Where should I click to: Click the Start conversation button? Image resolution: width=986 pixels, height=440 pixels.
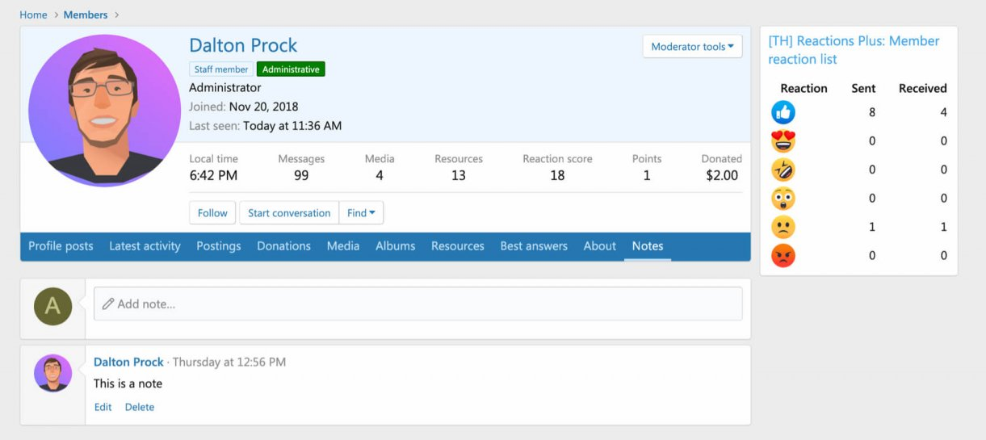coord(289,213)
